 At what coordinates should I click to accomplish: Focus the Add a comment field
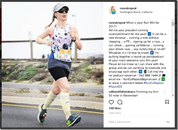coord(136,122)
